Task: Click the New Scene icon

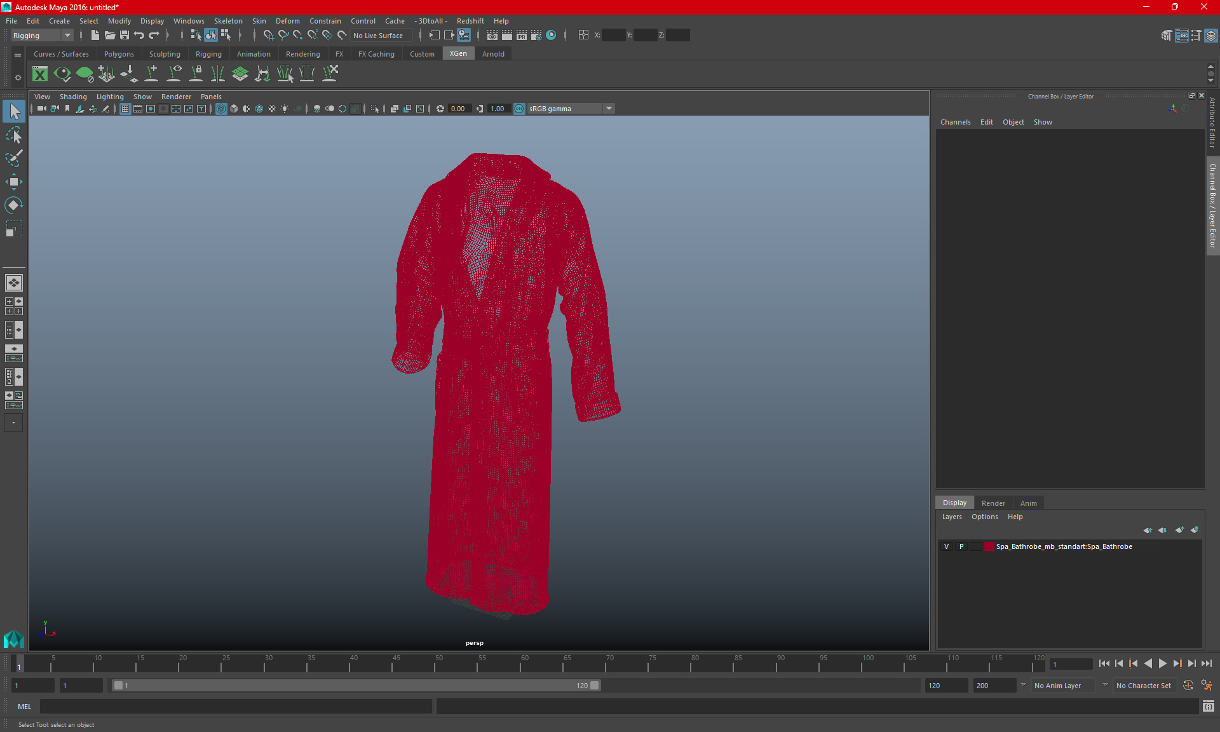Action: pos(95,36)
